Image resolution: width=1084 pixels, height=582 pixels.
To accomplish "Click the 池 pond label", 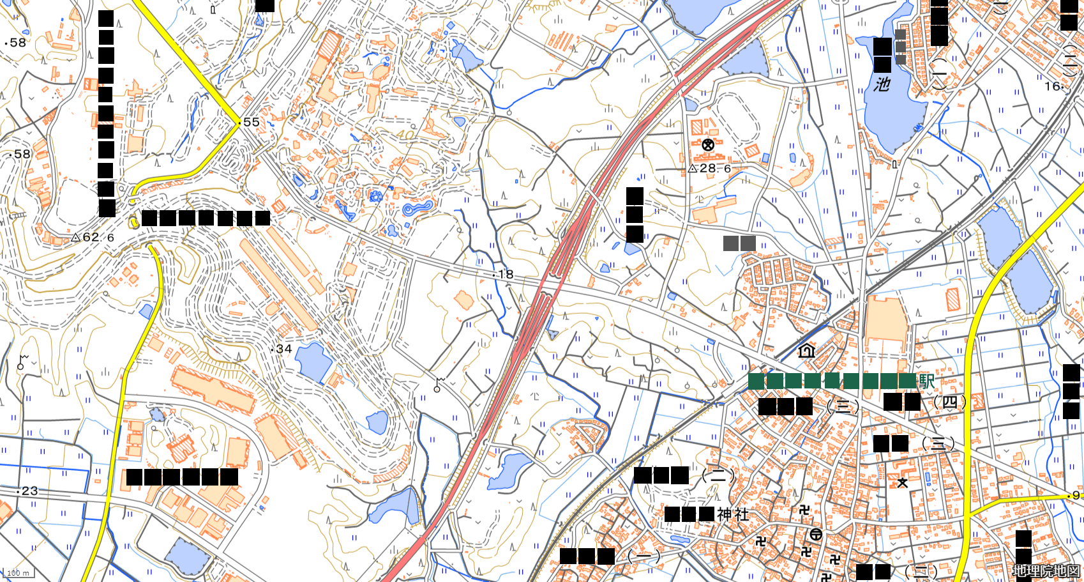I will (x=882, y=84).
